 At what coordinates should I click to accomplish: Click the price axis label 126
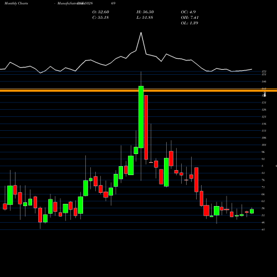pyautogui.click(x=264, y=110)
